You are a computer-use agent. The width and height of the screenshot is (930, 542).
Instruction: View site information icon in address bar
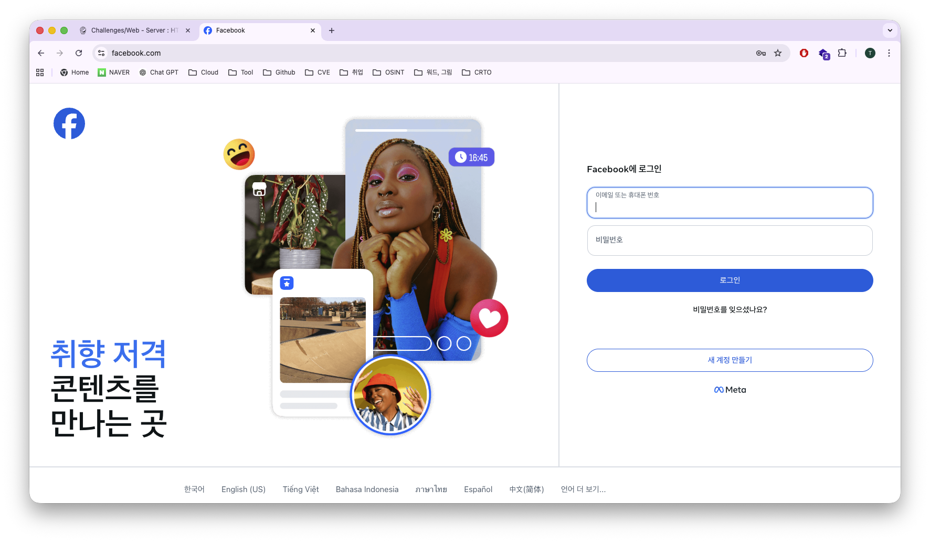pos(102,53)
